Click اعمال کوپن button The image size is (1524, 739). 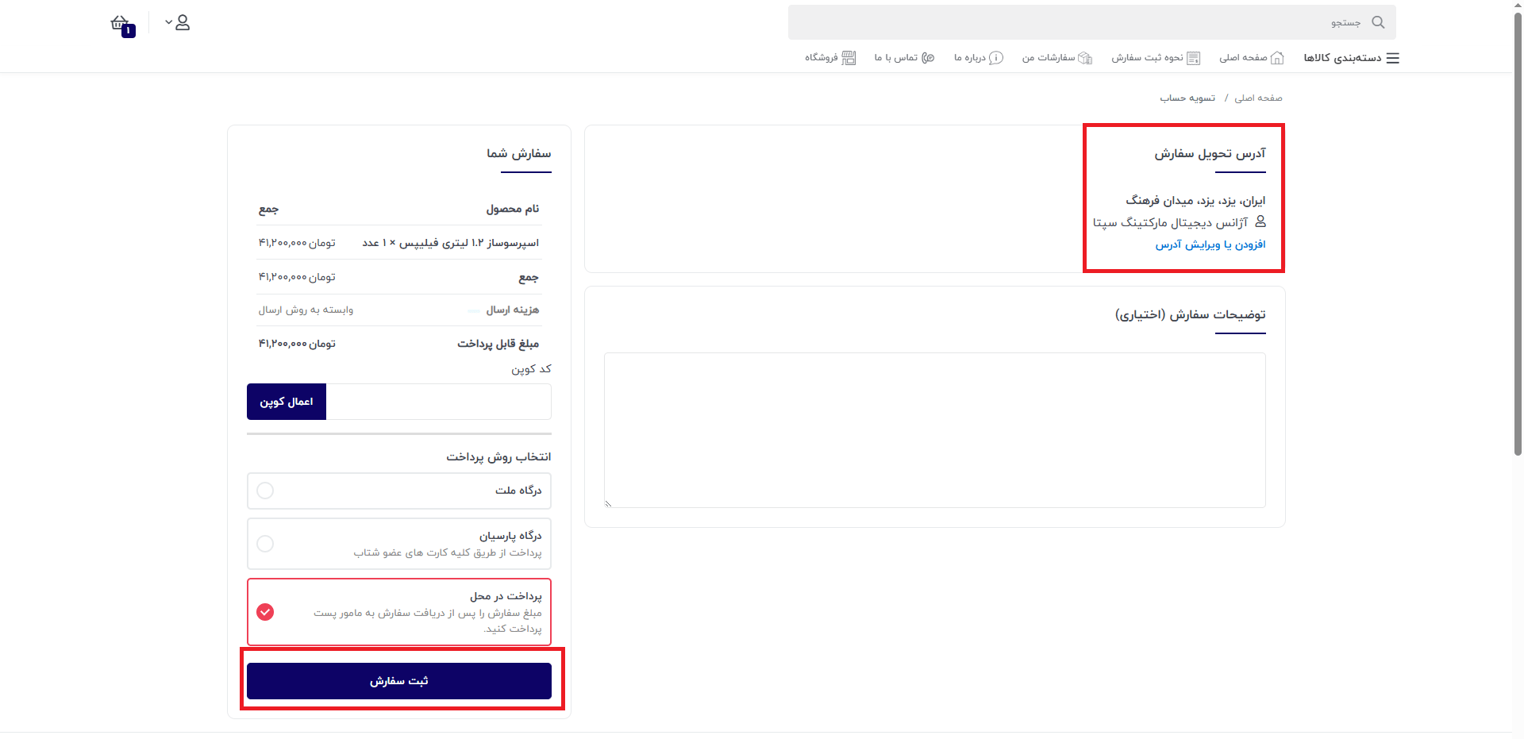tap(287, 402)
